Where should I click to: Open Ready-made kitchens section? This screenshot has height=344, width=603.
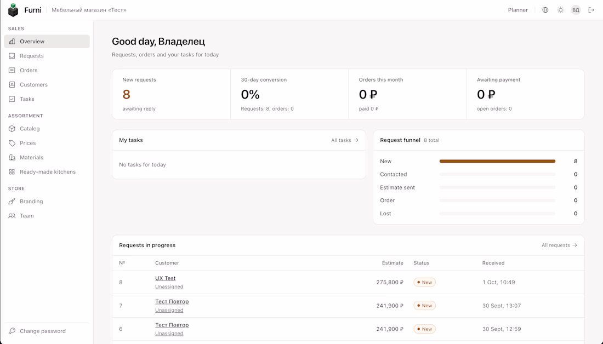click(47, 172)
